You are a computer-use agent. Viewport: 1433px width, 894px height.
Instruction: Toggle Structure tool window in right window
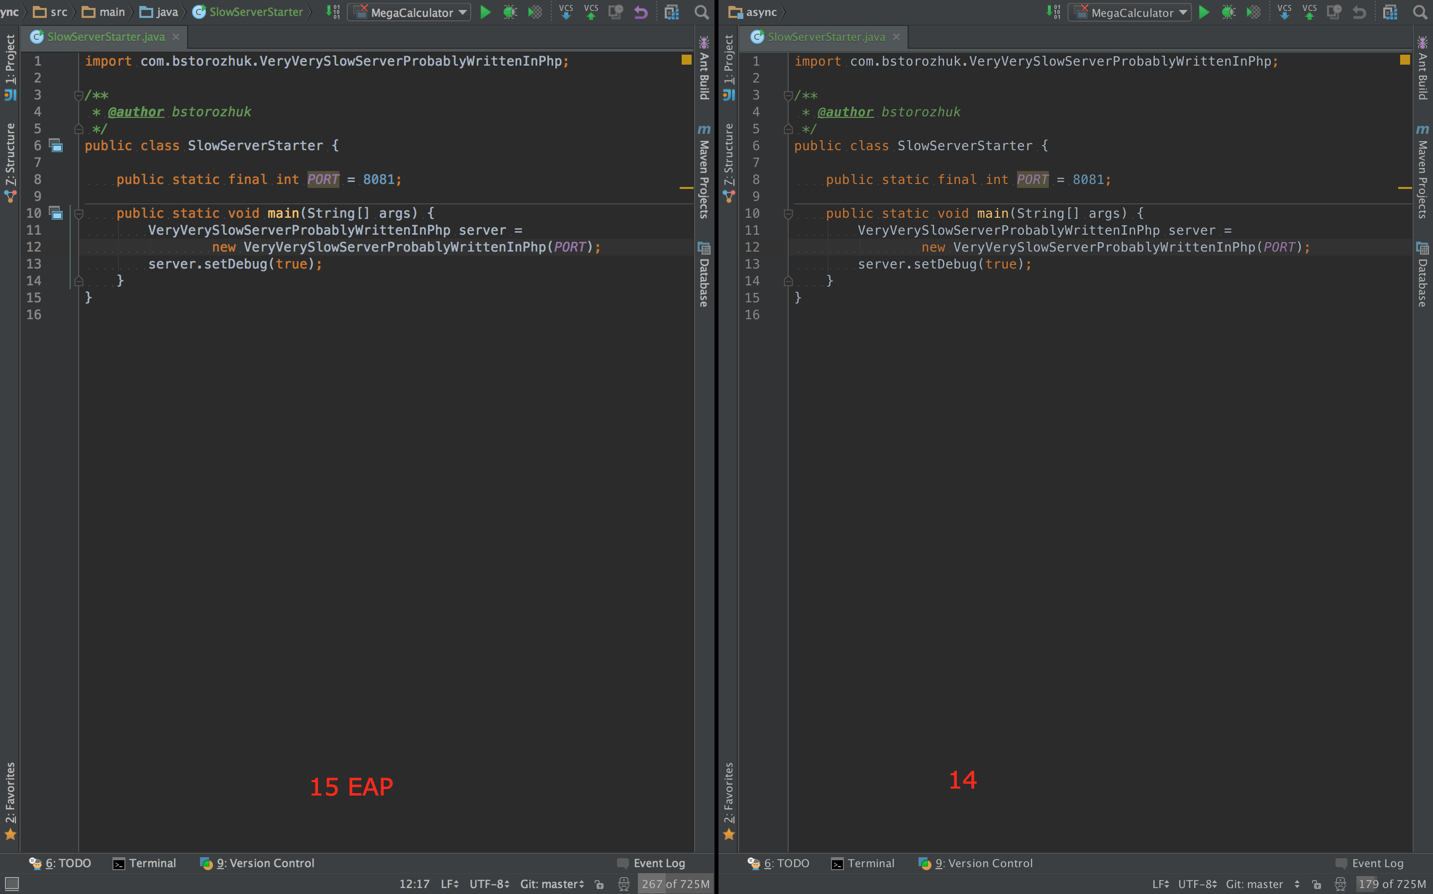729,163
